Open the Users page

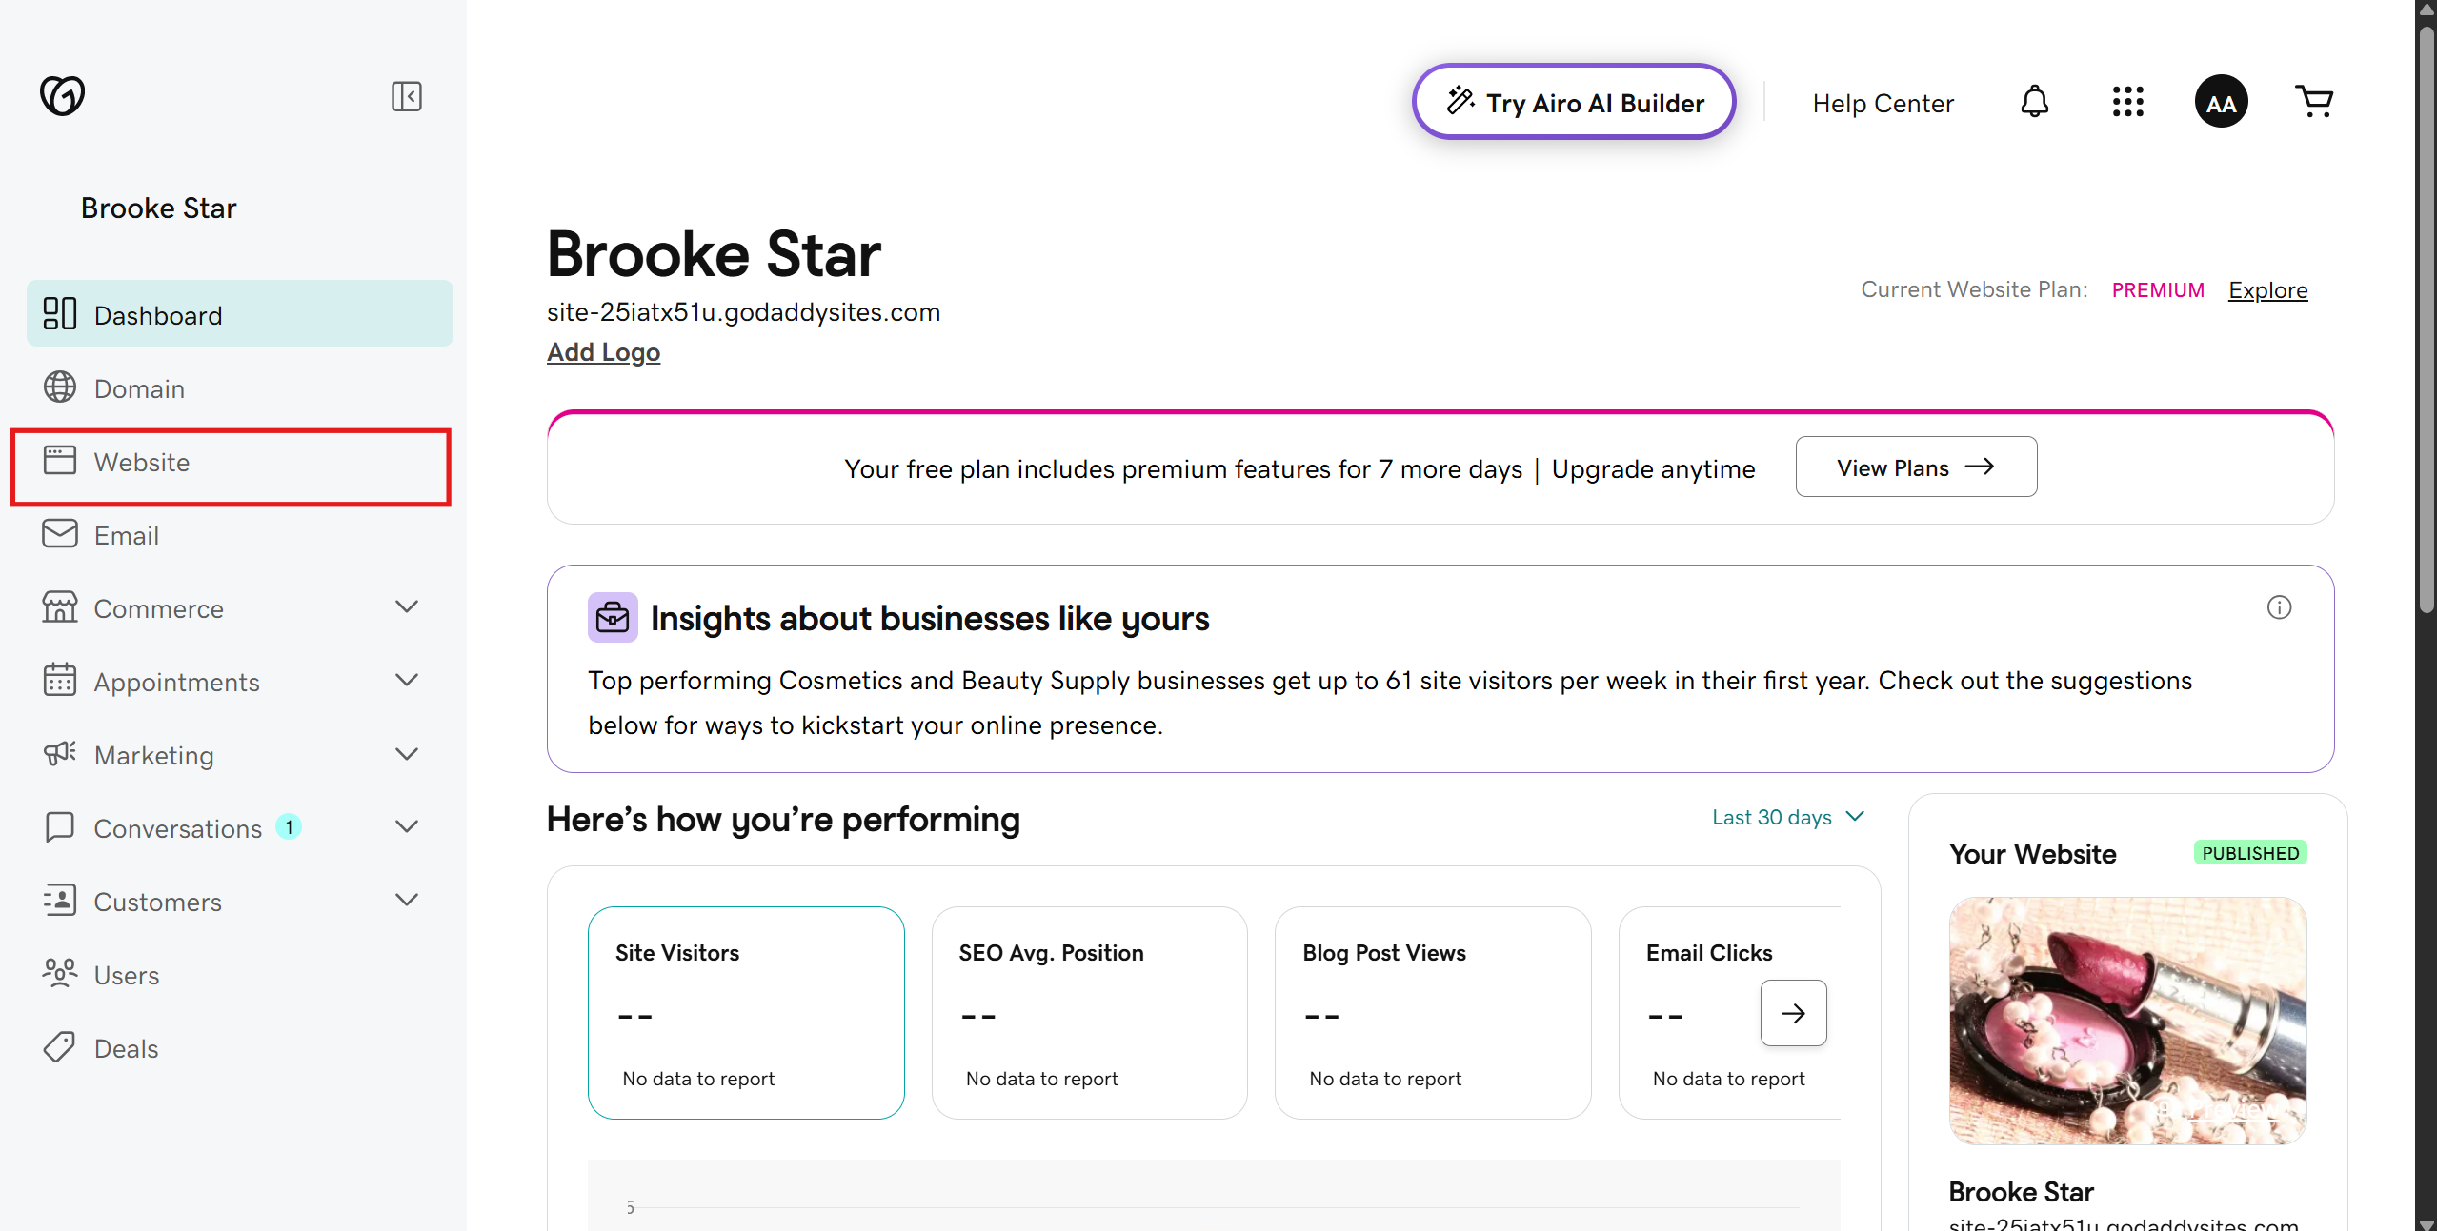coord(240,975)
